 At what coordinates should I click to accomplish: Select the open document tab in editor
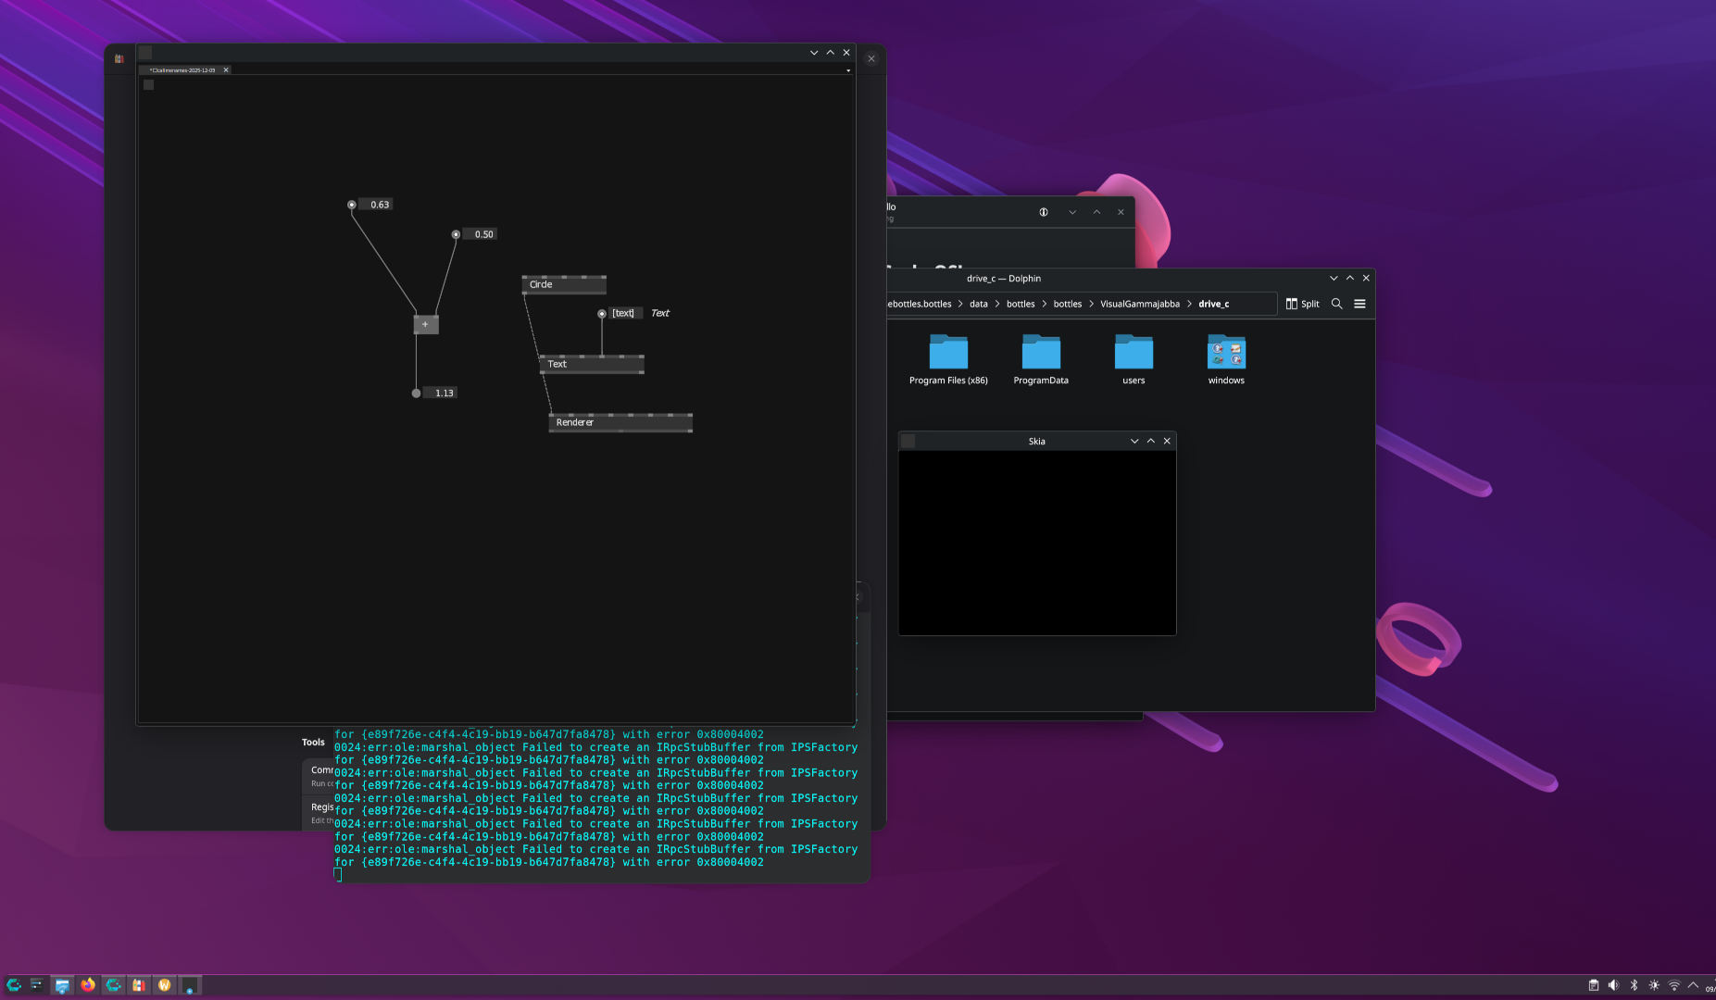tap(182, 70)
